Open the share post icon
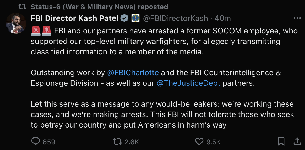Viewport: 305px width, 150px height. (x=297, y=141)
